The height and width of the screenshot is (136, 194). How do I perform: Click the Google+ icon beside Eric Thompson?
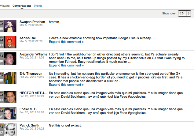tap(2, 74)
